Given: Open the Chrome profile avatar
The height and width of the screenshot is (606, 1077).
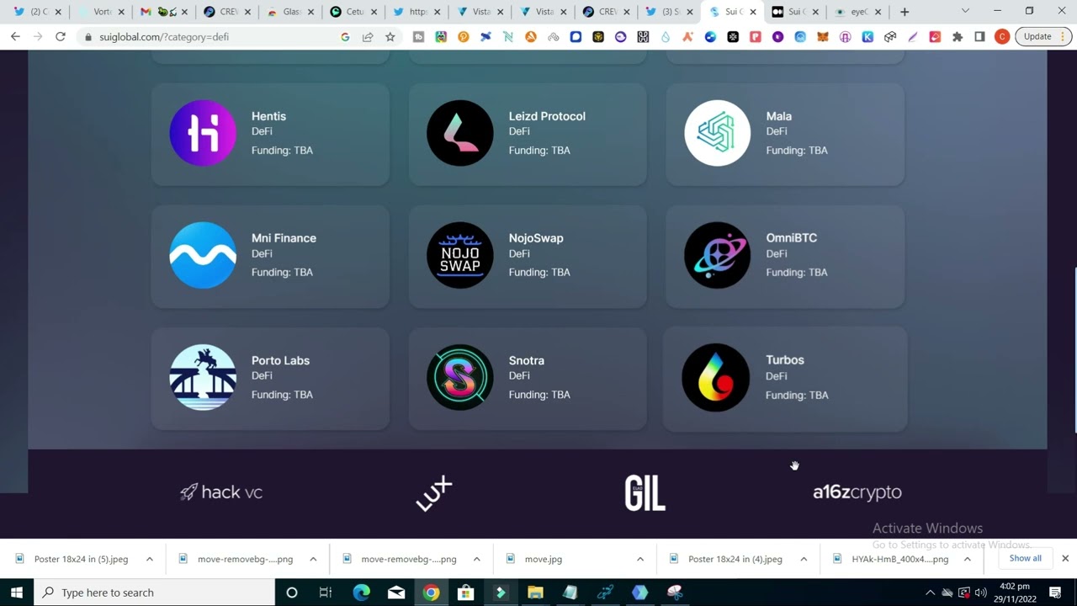Looking at the screenshot, I should pyautogui.click(x=1002, y=37).
